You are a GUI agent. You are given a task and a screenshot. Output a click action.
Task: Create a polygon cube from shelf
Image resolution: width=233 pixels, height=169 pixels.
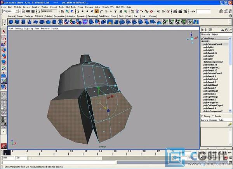pyautogui.click(x=17, y=22)
